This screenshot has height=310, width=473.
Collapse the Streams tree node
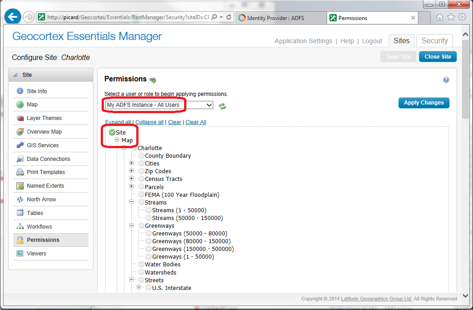[x=131, y=202]
